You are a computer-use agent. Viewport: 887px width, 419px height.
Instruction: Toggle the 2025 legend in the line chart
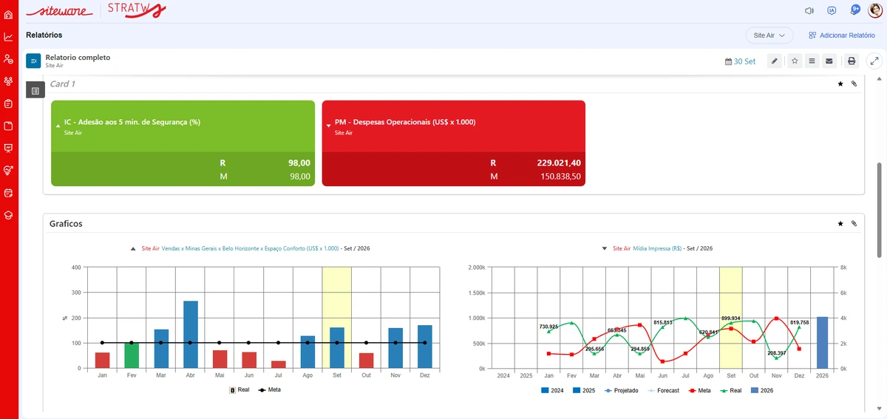pyautogui.click(x=583, y=389)
